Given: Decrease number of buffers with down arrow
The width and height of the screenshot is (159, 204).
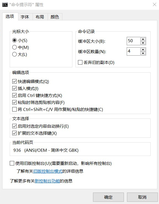Looking at the screenshot, I should 143,53.
